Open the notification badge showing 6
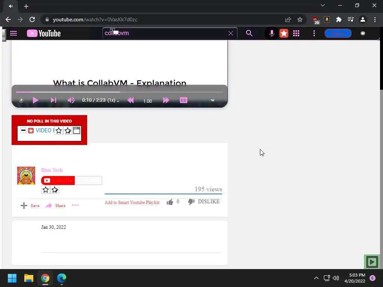Image resolution: width=383 pixels, height=287 pixels. click(373, 278)
